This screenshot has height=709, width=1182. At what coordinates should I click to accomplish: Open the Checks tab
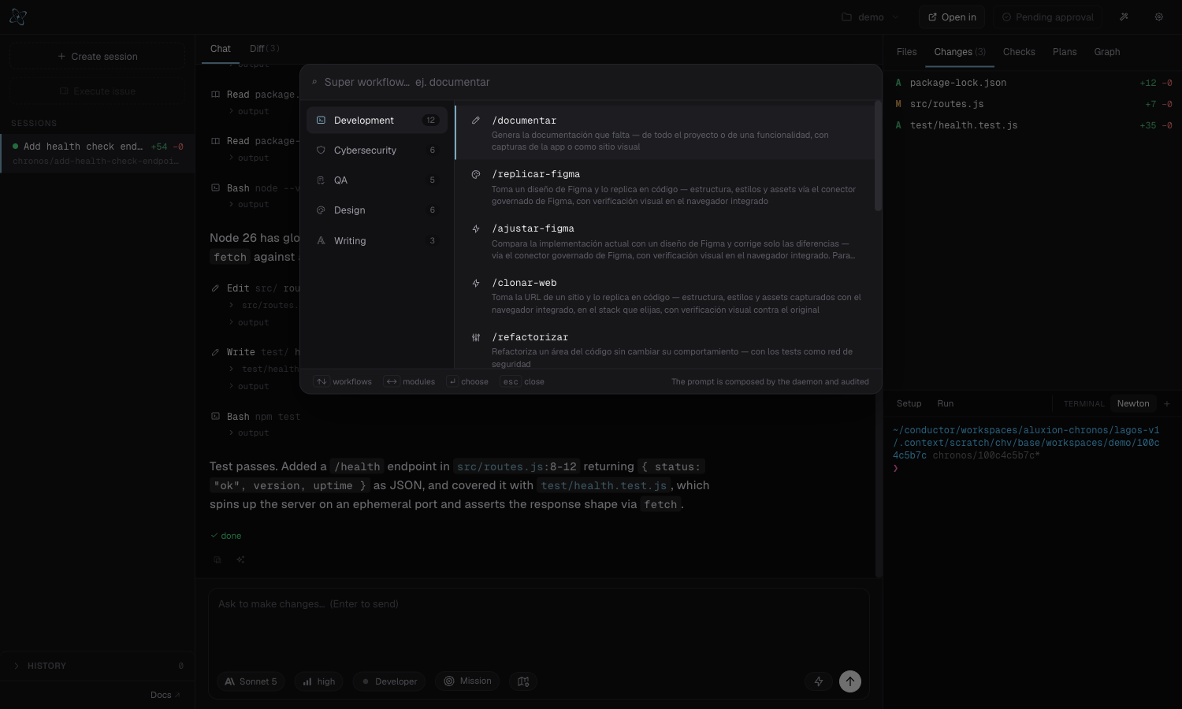click(1019, 52)
